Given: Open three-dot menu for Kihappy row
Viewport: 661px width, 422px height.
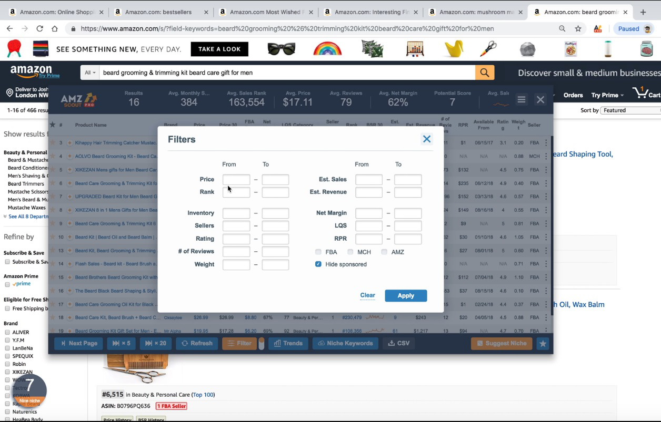Looking at the screenshot, I should pyautogui.click(x=546, y=142).
